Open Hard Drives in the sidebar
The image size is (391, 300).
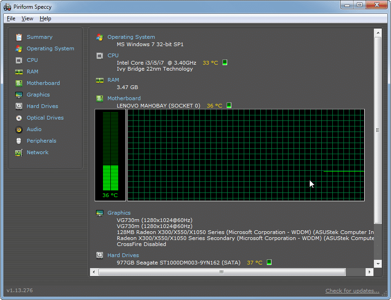[42, 106]
